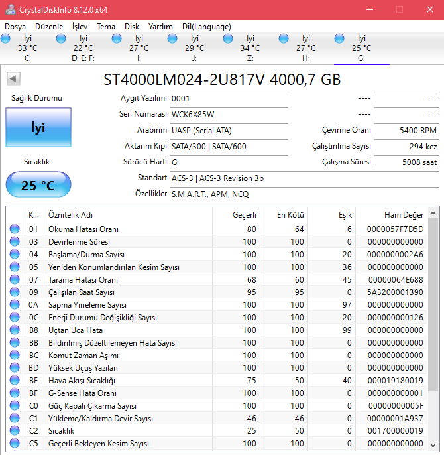Click the CrystalDiskInfo title bar icon
This screenshot has width=444, height=455.
click(11, 9)
